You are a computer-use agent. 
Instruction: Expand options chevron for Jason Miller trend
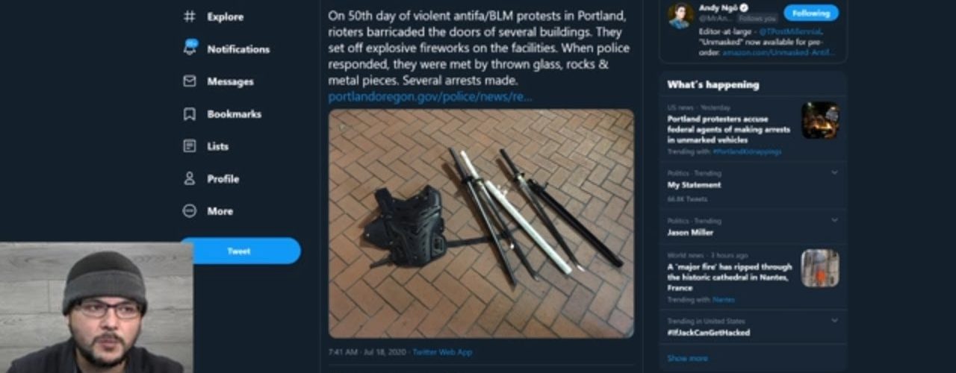click(835, 221)
